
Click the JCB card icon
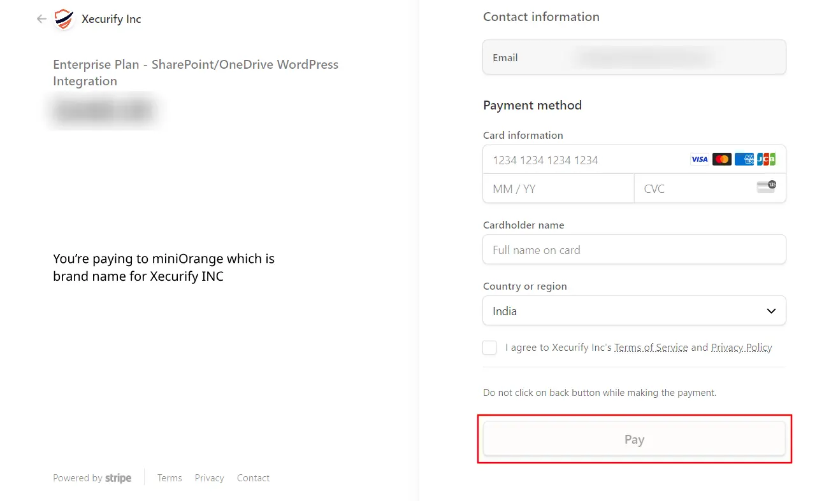[x=767, y=159]
